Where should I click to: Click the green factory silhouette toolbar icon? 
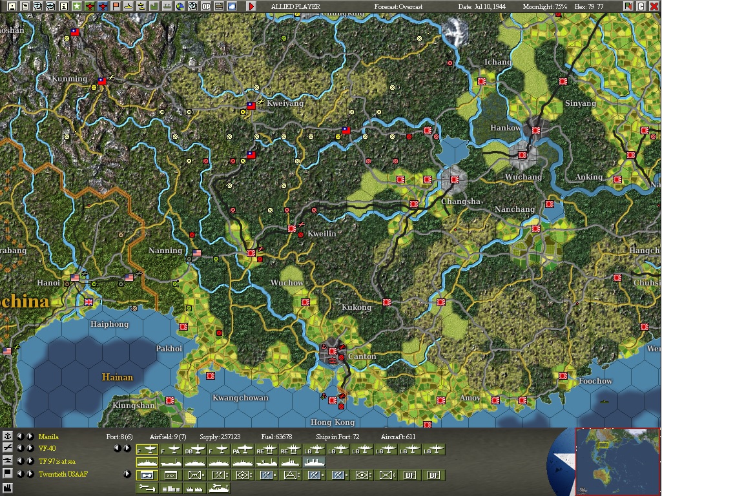[154, 6]
